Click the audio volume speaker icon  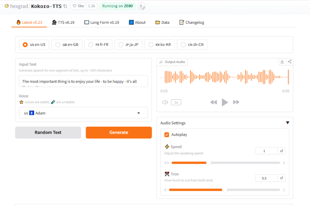coord(165,102)
